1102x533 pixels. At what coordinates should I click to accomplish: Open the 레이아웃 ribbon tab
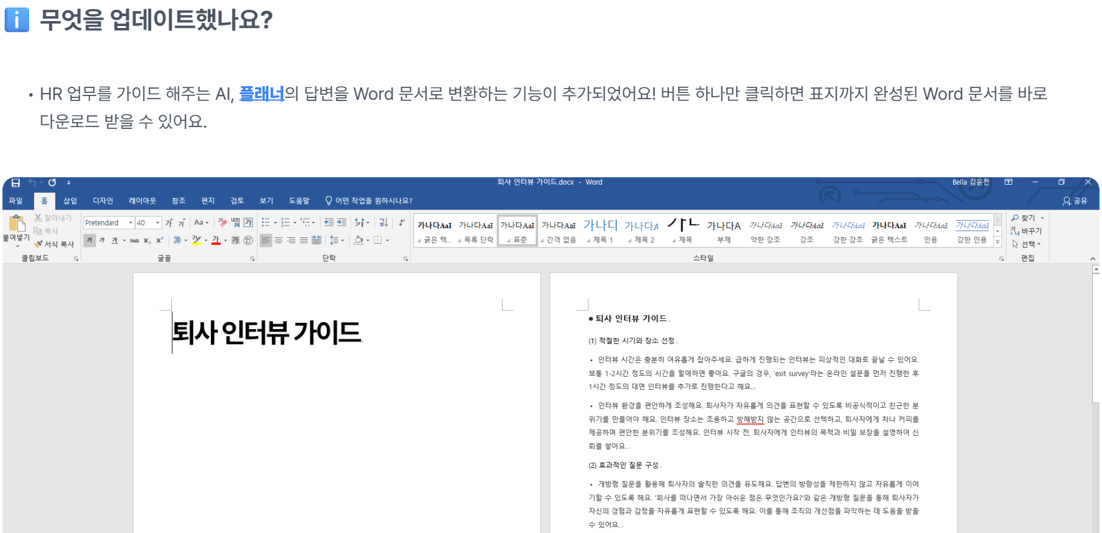(x=142, y=201)
